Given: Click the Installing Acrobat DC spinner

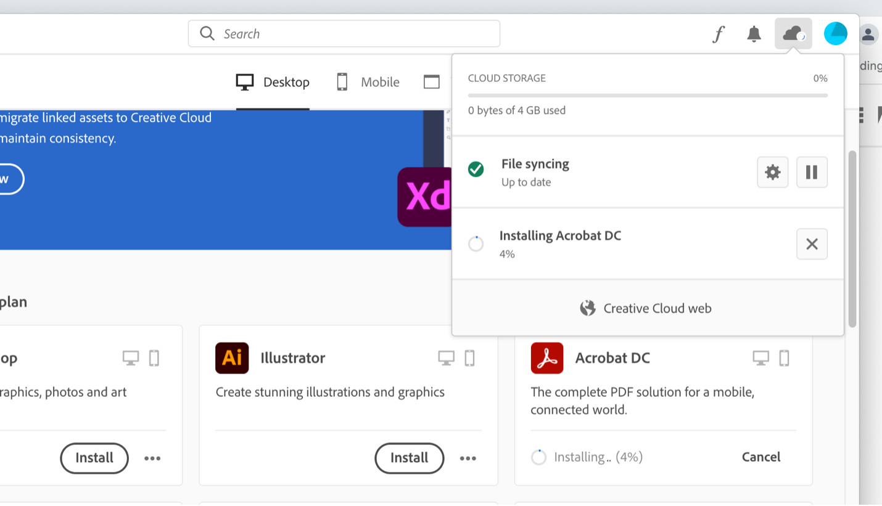Looking at the screenshot, I should click(476, 244).
